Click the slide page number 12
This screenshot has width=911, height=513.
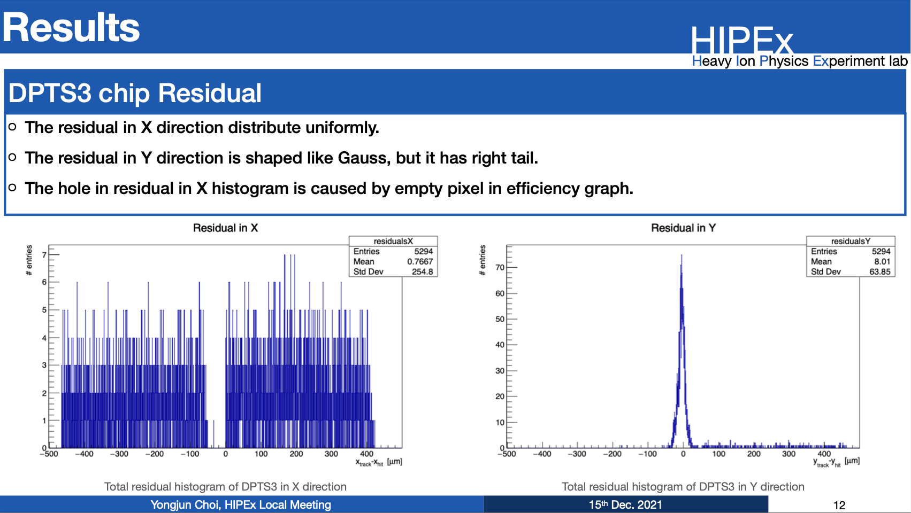pyautogui.click(x=839, y=506)
